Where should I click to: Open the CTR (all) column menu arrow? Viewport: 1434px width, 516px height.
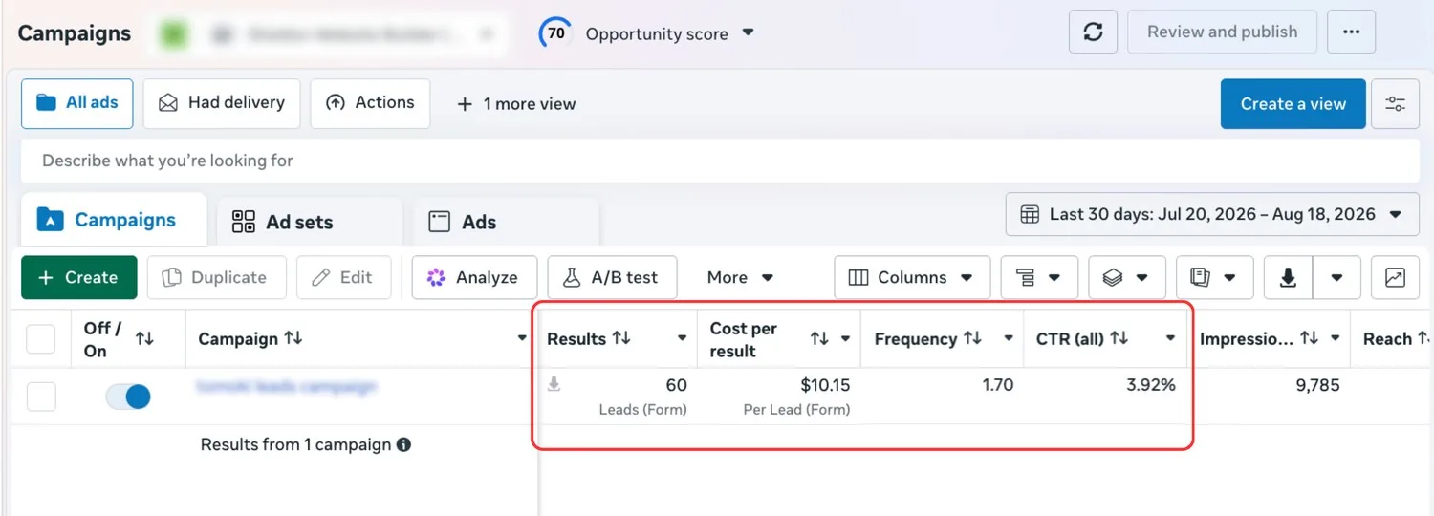[x=1171, y=338]
